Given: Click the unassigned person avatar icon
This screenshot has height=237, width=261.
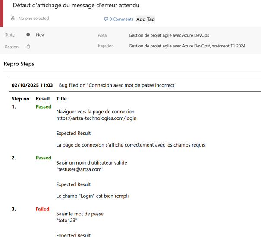Looking at the screenshot, I should coord(13,19).
